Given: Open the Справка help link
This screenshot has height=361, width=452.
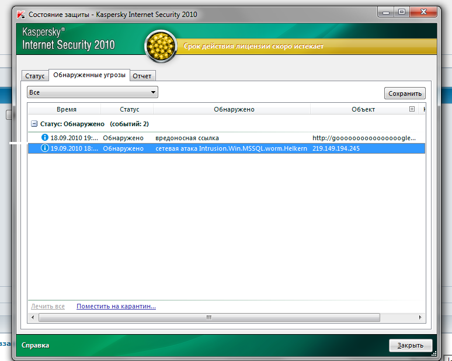Looking at the screenshot, I should (x=36, y=345).
